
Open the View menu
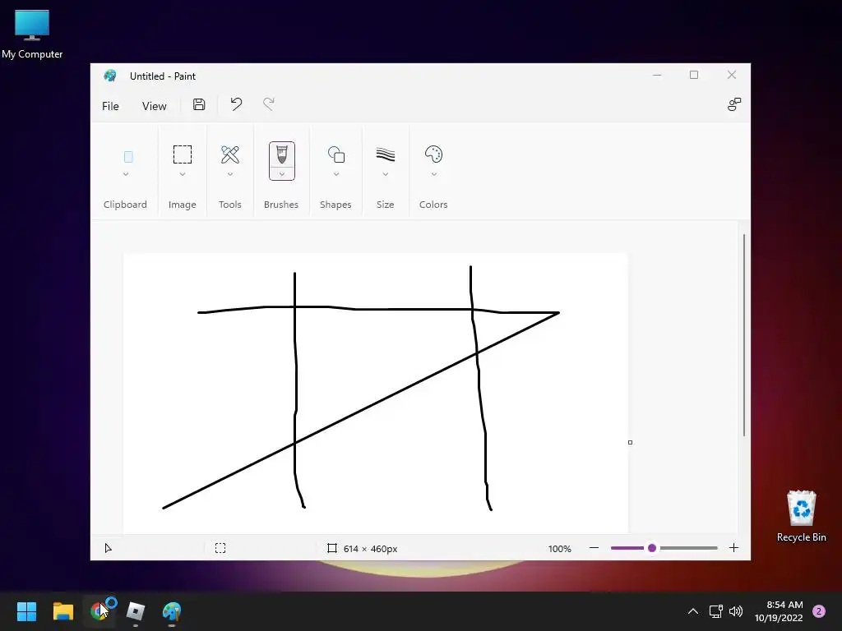(154, 106)
